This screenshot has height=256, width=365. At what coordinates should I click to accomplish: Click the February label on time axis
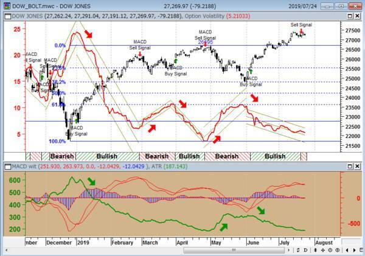click(x=122, y=243)
